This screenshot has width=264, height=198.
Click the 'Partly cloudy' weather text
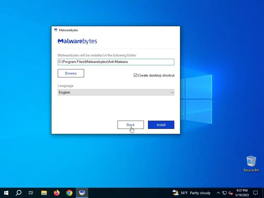(x=200, y=193)
